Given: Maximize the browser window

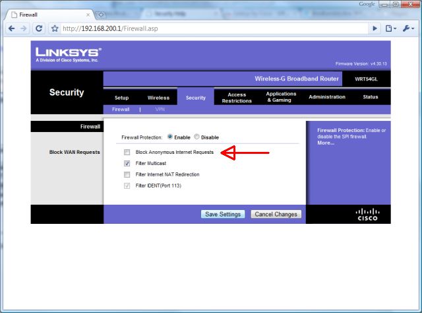Looking at the screenshot, I should (x=396, y=5).
